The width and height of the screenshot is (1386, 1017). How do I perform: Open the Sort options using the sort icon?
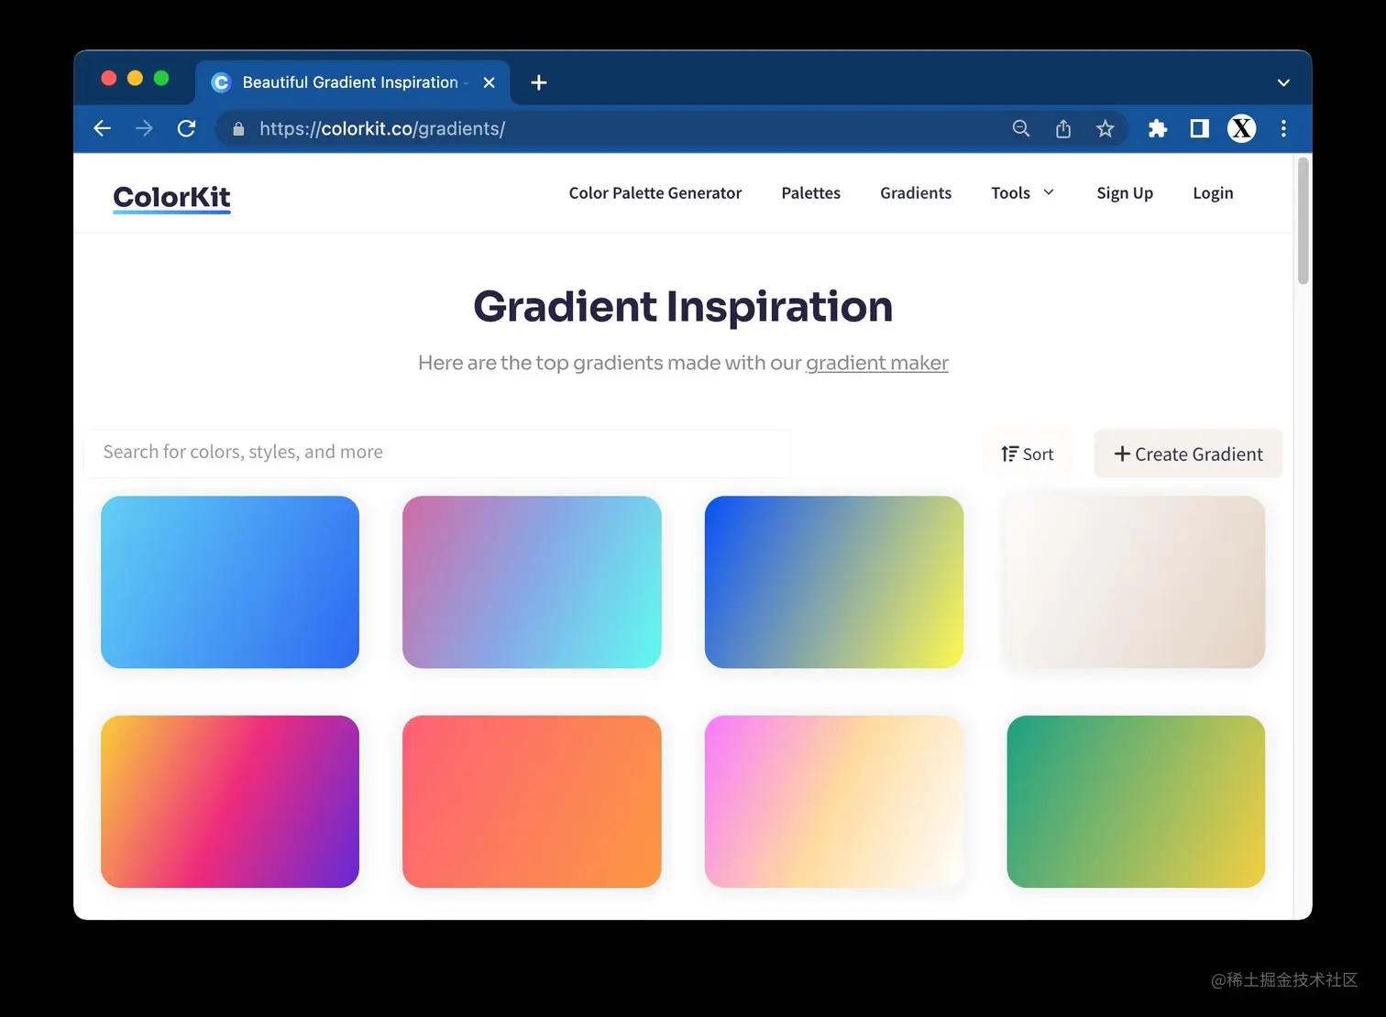coord(1009,453)
